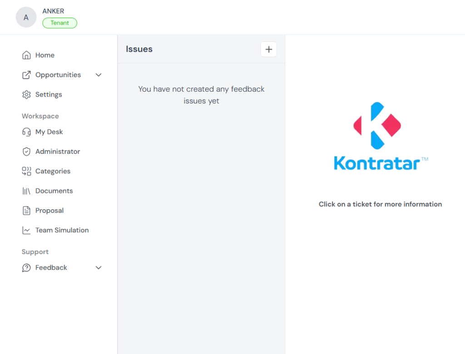Click the Team Simulation chart icon
This screenshot has height=354, width=465.
(x=26, y=231)
